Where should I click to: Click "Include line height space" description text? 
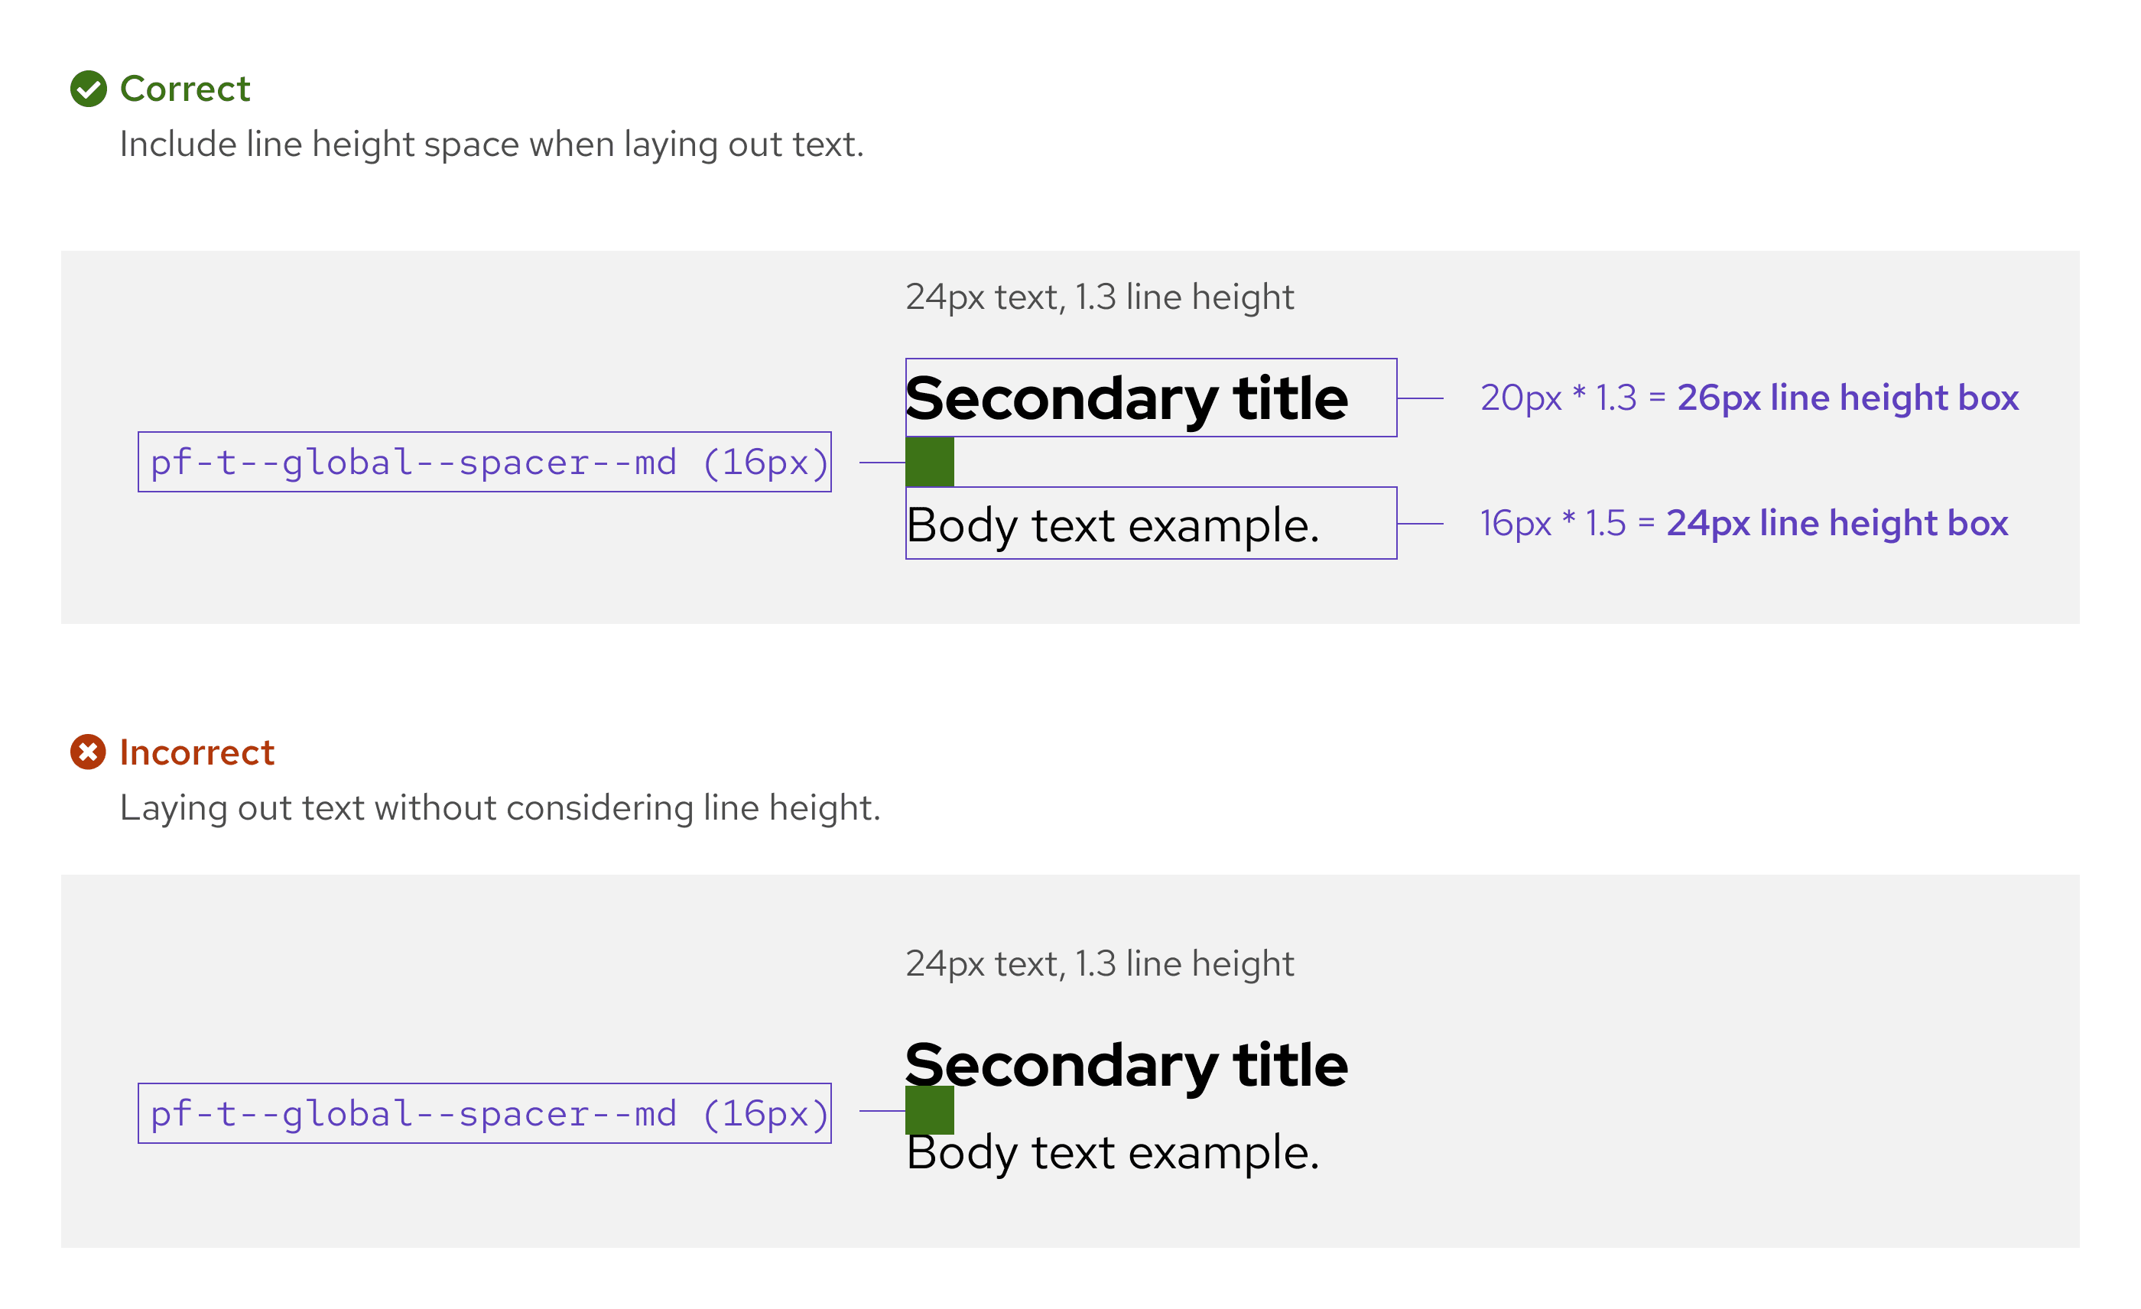point(491,145)
